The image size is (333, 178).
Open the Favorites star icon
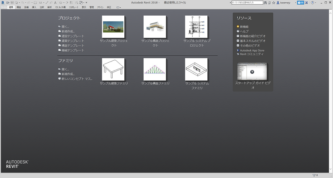pyautogui.click(x=274, y=3)
